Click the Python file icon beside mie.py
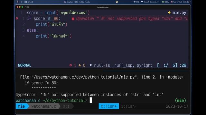 pyautogui.click(x=169, y=12)
